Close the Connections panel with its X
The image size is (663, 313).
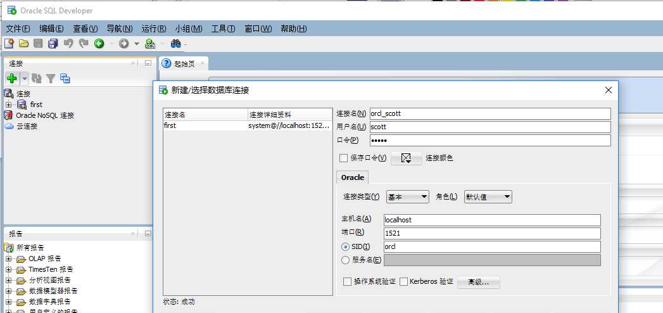tap(133, 63)
